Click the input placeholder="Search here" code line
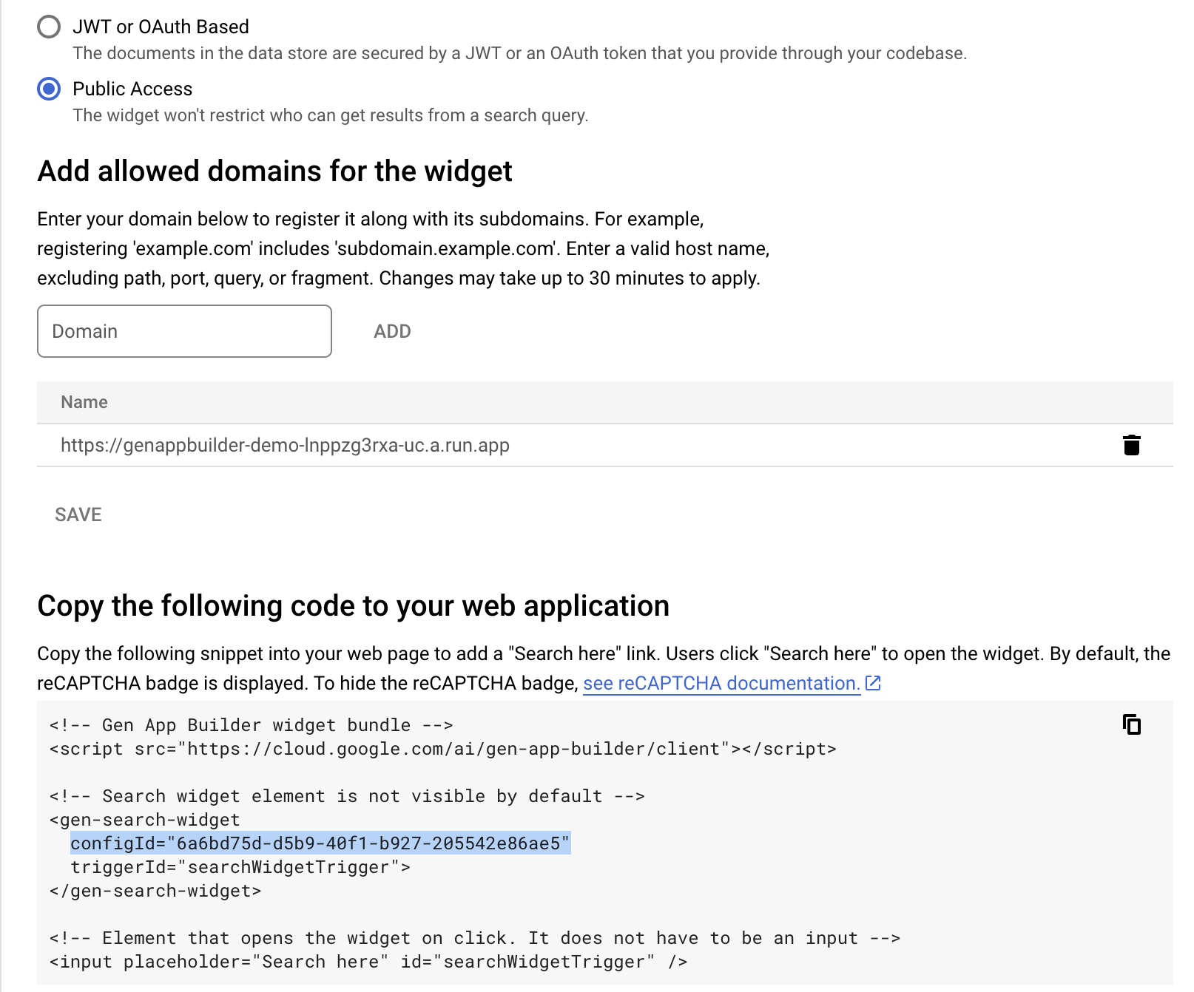The width and height of the screenshot is (1194, 992). (368, 962)
